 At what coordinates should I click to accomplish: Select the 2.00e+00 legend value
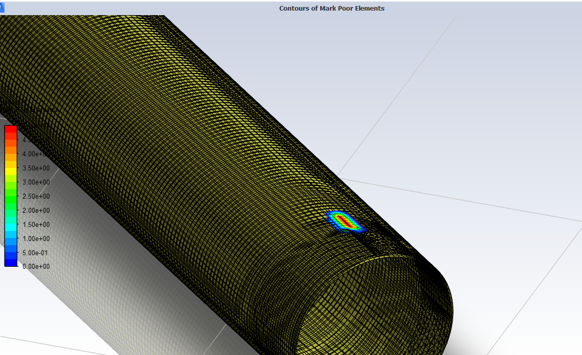36,210
